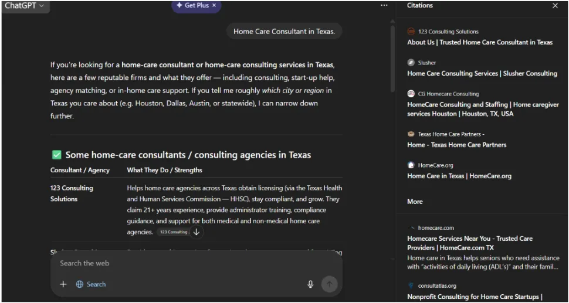Viewport: 569px width, 303px height.
Task: Click the 123 Consulting citation chip
Action: [174, 232]
